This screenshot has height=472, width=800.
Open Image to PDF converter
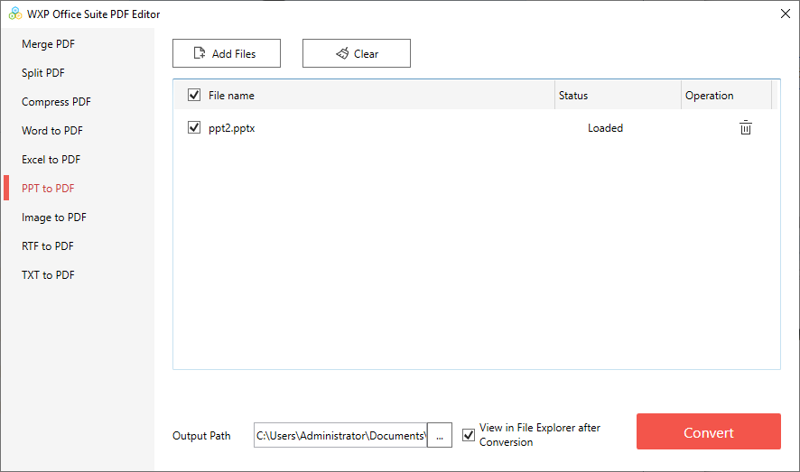click(x=54, y=217)
